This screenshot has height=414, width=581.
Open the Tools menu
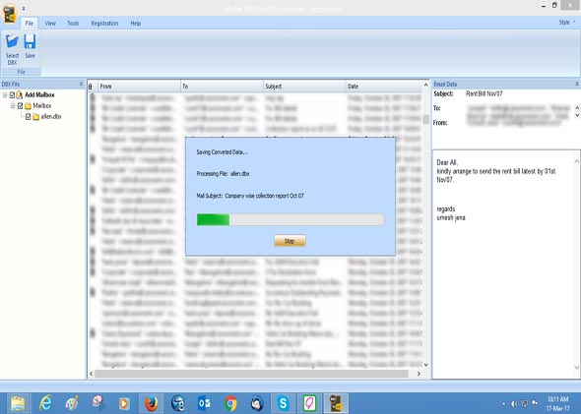(x=73, y=24)
